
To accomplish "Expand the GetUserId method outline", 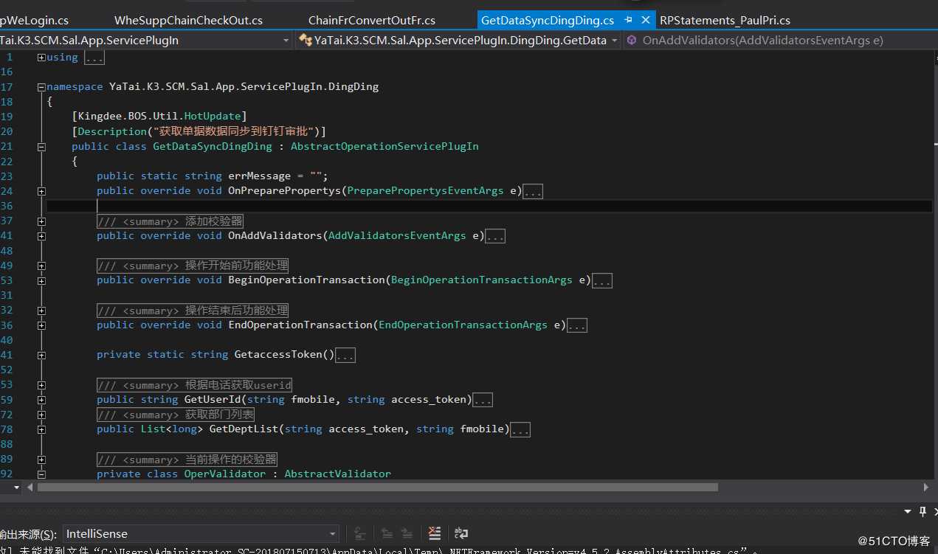I will coord(41,400).
